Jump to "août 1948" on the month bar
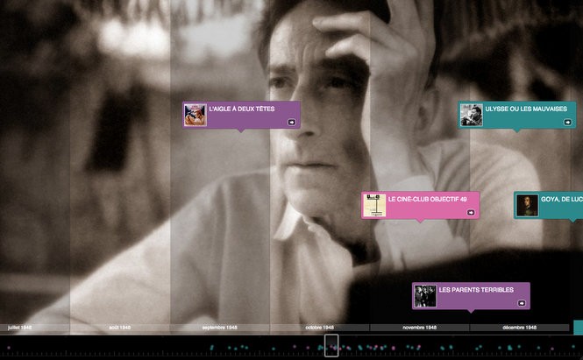 pos(120,328)
